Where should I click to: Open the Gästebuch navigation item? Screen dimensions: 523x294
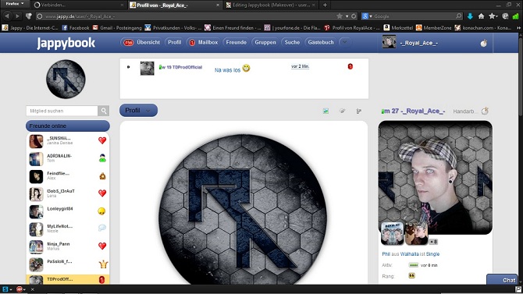click(x=321, y=42)
